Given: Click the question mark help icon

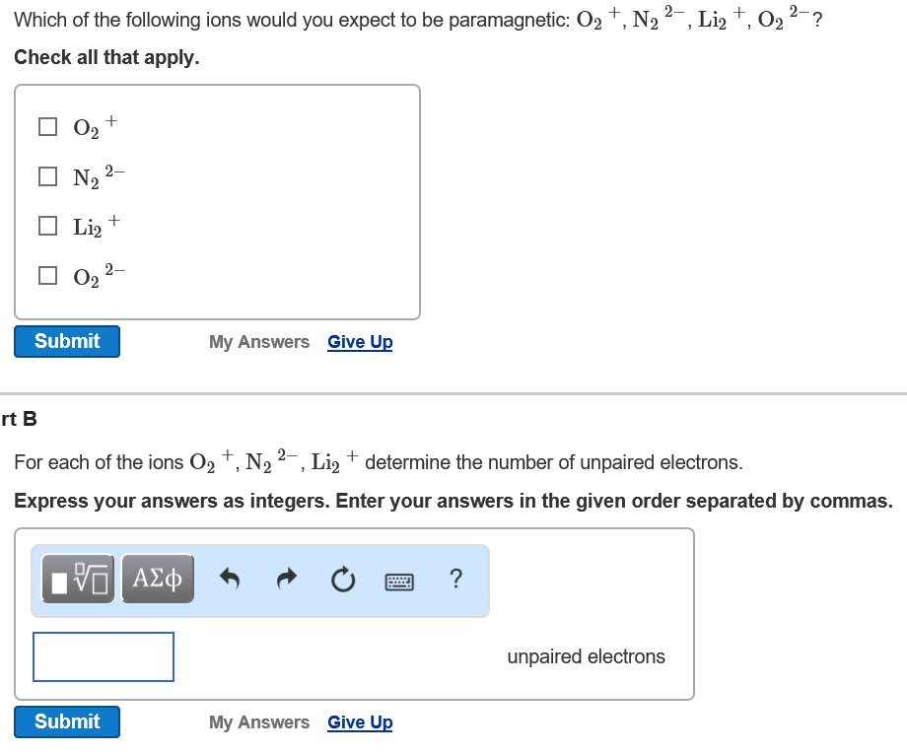Looking at the screenshot, I should coord(455,580).
